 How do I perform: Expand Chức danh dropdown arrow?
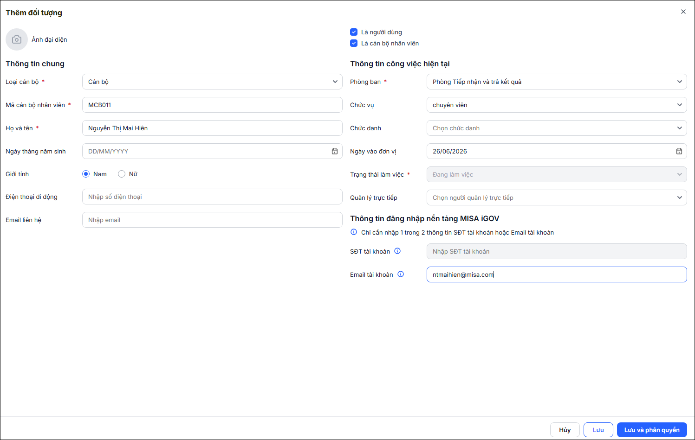pyautogui.click(x=679, y=128)
